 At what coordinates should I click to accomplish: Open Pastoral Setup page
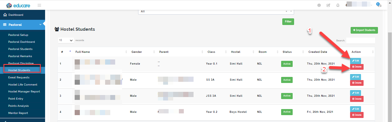point(18,35)
